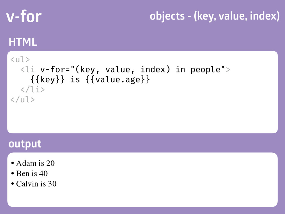Click the opening <li tag
The height and width of the screenshot is (214, 285).
coord(28,69)
